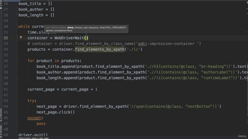Click line number 37 in the gutter
The image size is (248, 139).
(6, 66)
